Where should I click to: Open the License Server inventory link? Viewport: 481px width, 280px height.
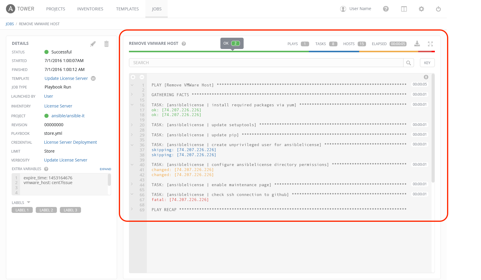pyautogui.click(x=58, y=106)
